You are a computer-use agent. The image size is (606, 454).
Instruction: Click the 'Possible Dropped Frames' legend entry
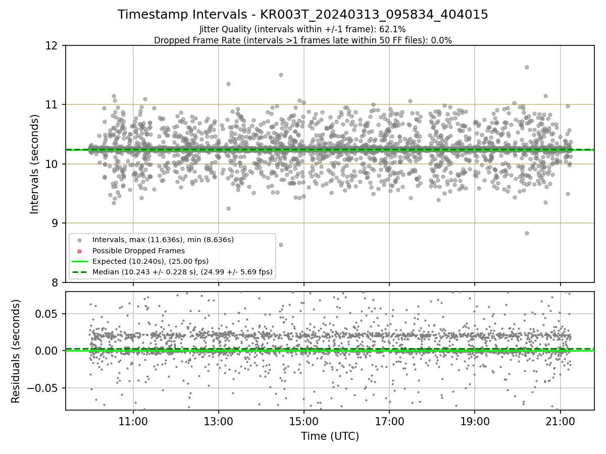138,250
